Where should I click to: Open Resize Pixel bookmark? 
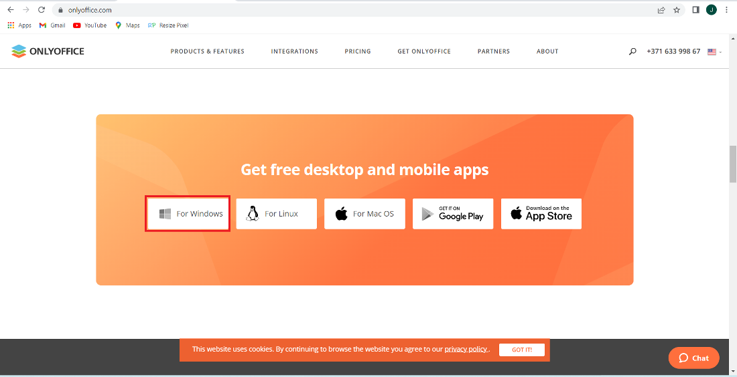167,25
